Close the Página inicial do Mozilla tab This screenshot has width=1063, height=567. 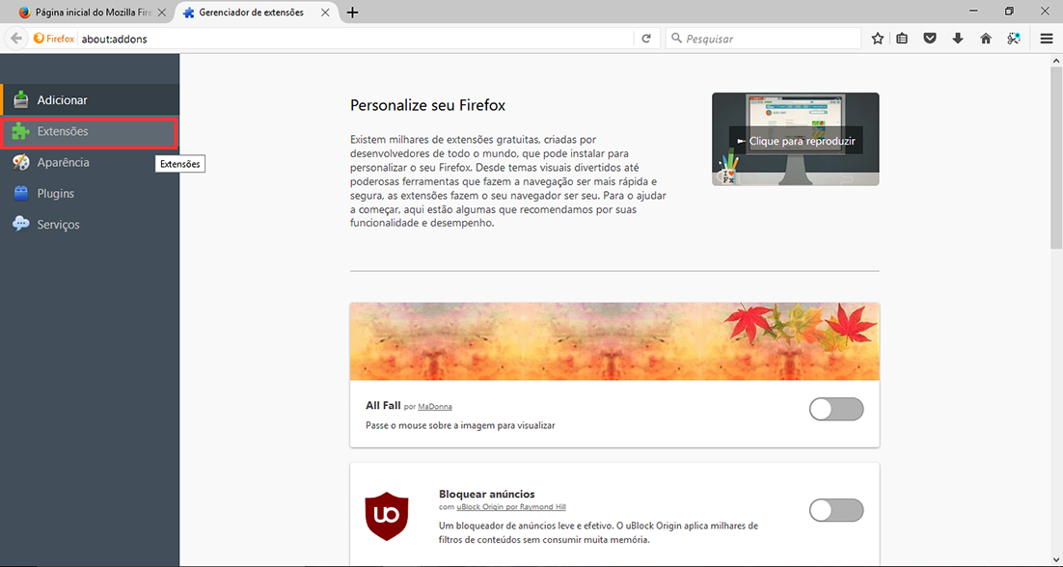(x=161, y=13)
